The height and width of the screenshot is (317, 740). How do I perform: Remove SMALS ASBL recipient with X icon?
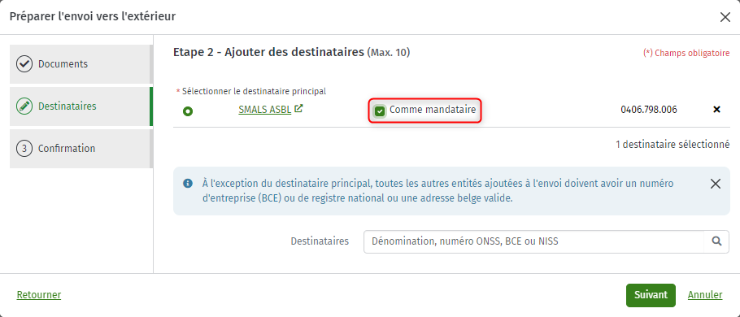tap(716, 110)
